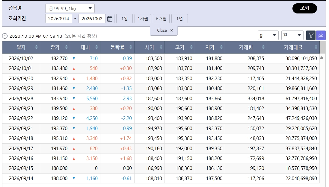Click the 거래대금 column header
This screenshot has width=329, height=187.
pos(293,47)
